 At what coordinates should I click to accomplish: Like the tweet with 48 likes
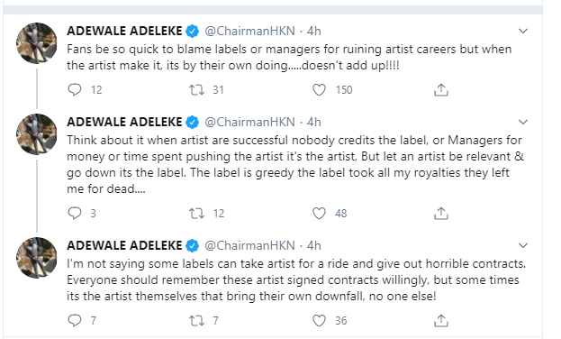coord(319,213)
